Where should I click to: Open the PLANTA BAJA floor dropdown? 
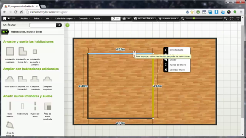(168, 18)
